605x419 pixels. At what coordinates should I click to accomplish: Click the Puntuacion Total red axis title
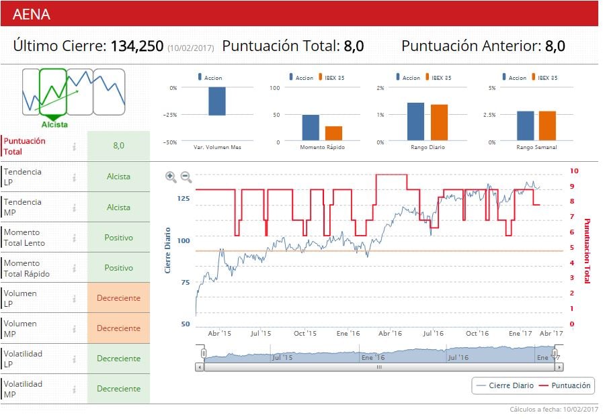(587, 251)
